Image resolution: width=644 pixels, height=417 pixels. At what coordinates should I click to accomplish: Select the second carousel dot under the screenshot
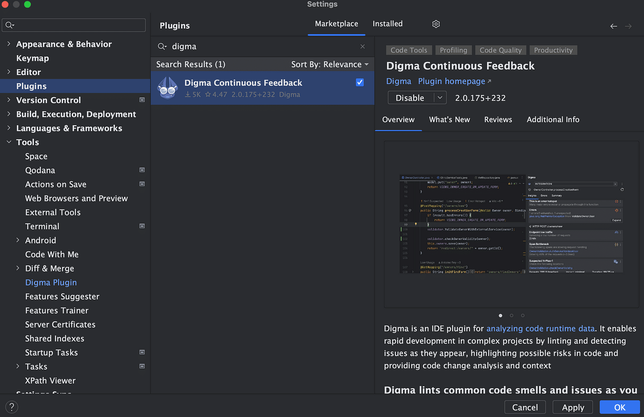point(511,315)
